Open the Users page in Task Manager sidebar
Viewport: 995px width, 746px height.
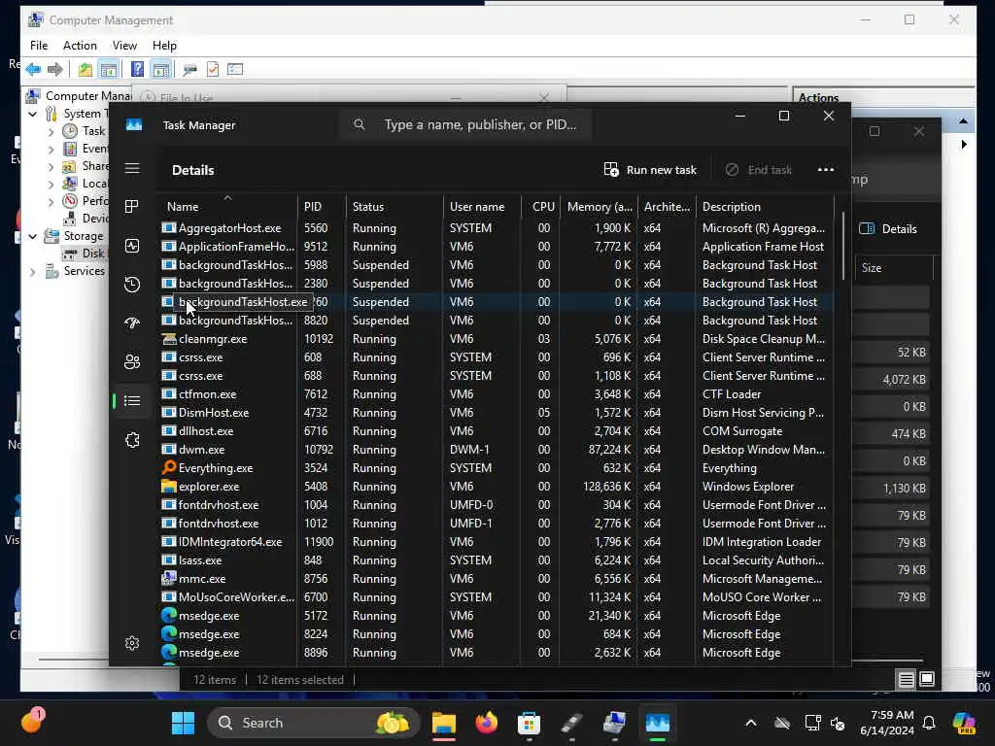tap(132, 361)
